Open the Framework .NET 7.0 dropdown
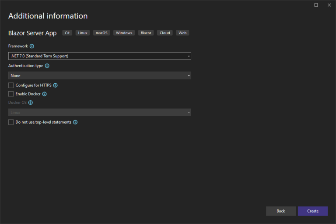The image size is (336, 224). 100,56
